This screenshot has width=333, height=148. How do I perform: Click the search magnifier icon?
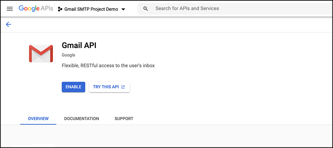145,9
